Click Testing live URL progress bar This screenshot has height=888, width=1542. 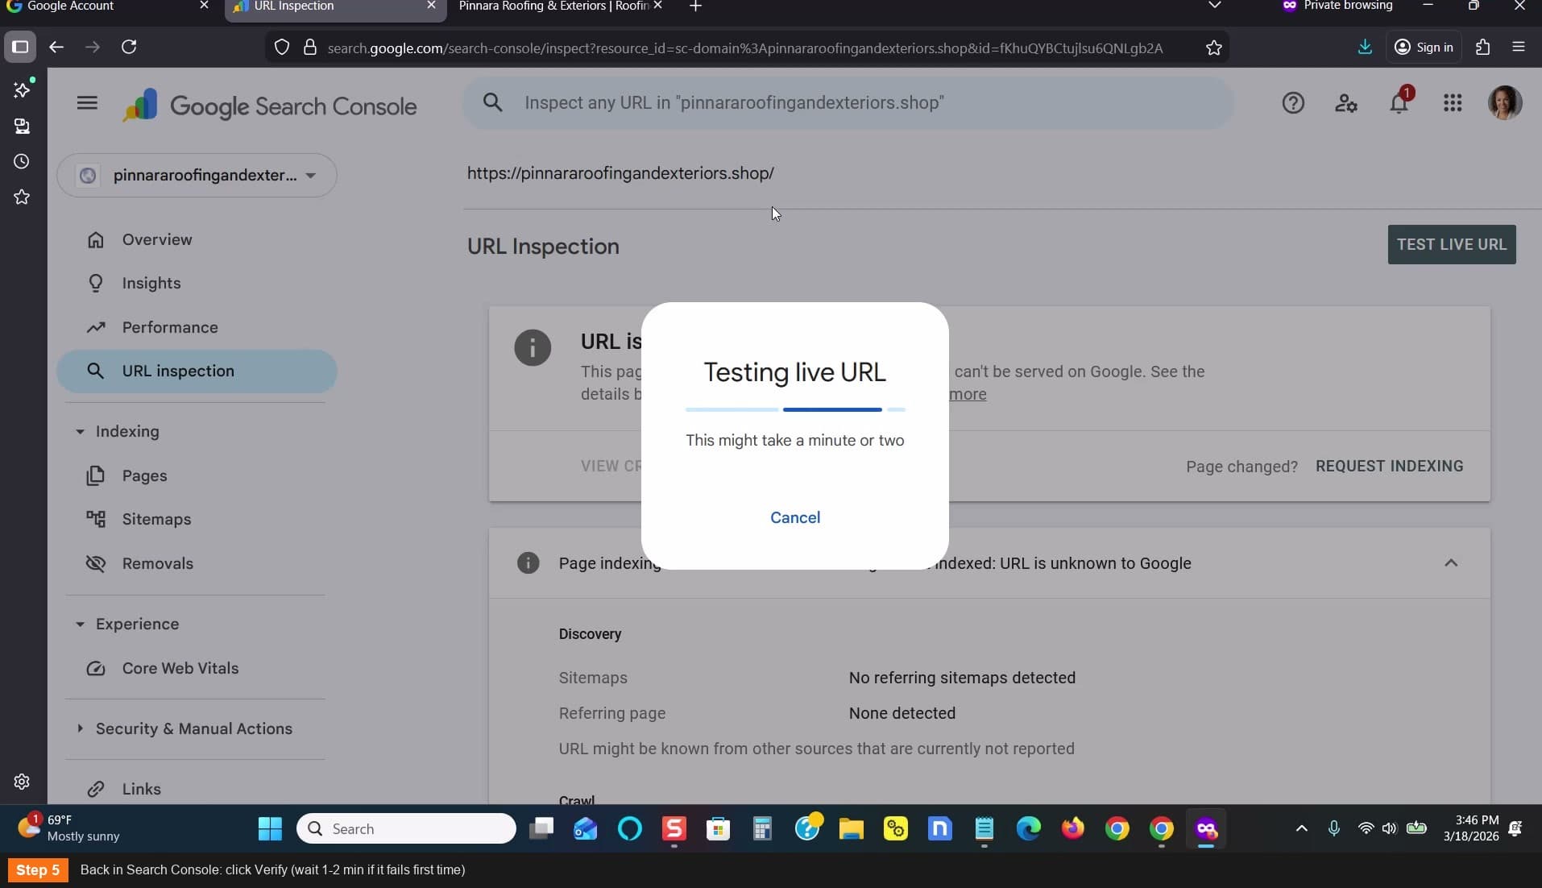pyautogui.click(x=795, y=409)
